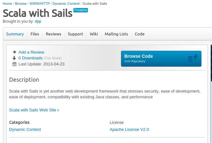Click chevron after Scala with Sails Web Site
Screen dimensions: 212x143
[x=58, y=110]
